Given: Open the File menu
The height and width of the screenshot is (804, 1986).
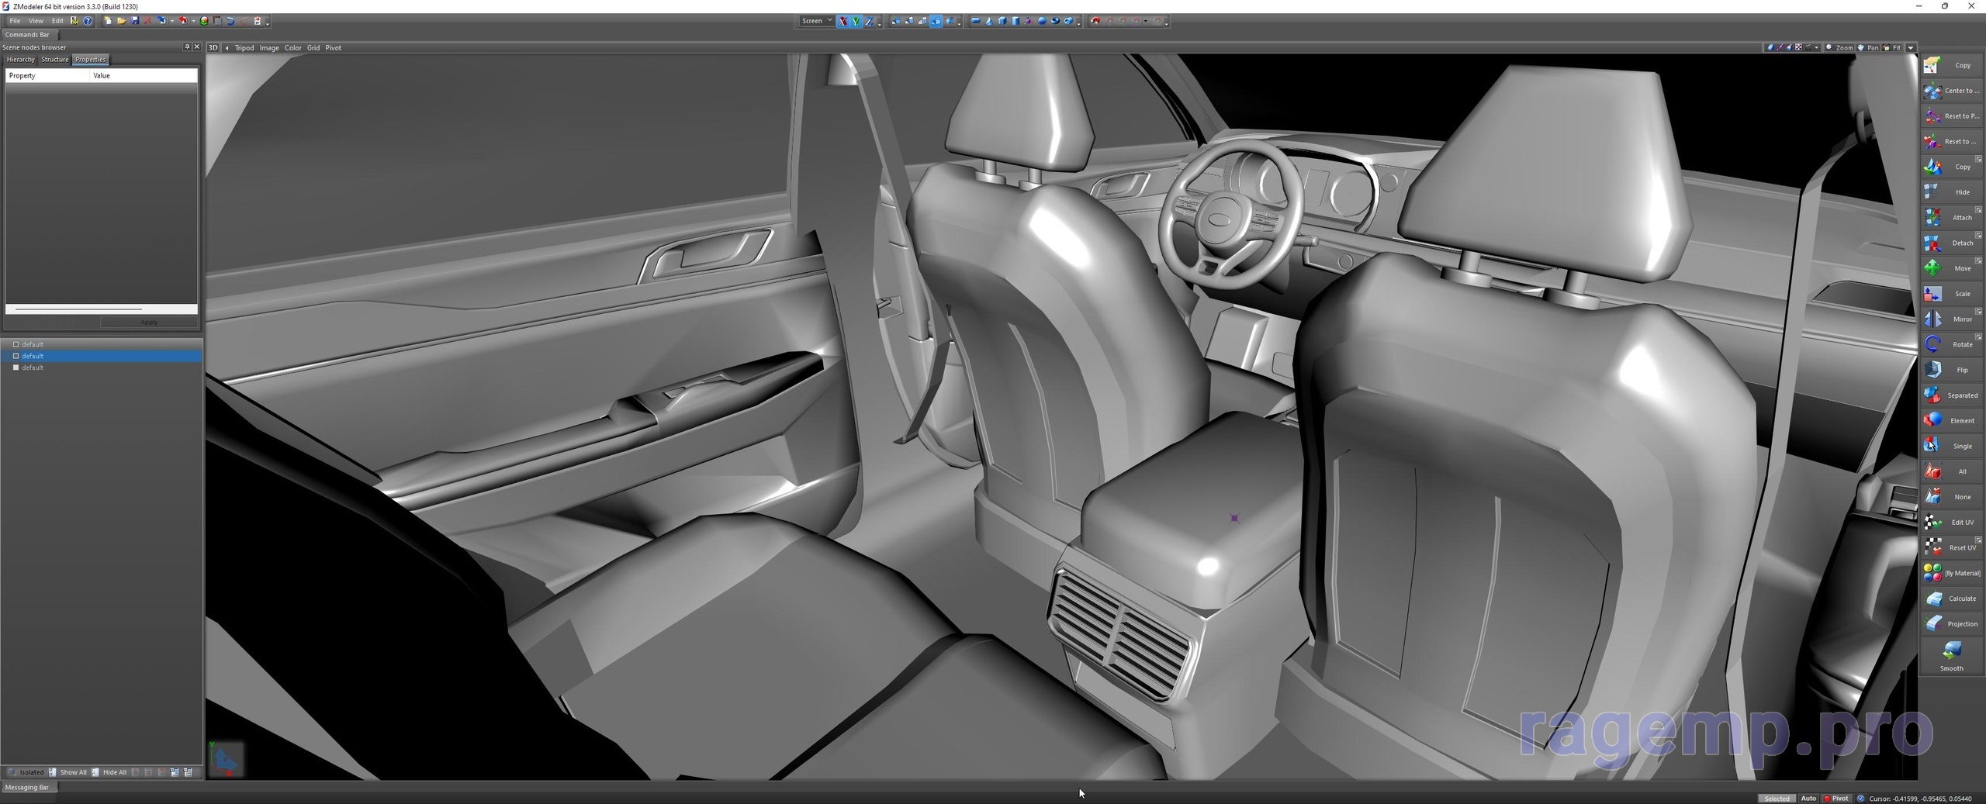Looking at the screenshot, I should pyautogui.click(x=15, y=21).
